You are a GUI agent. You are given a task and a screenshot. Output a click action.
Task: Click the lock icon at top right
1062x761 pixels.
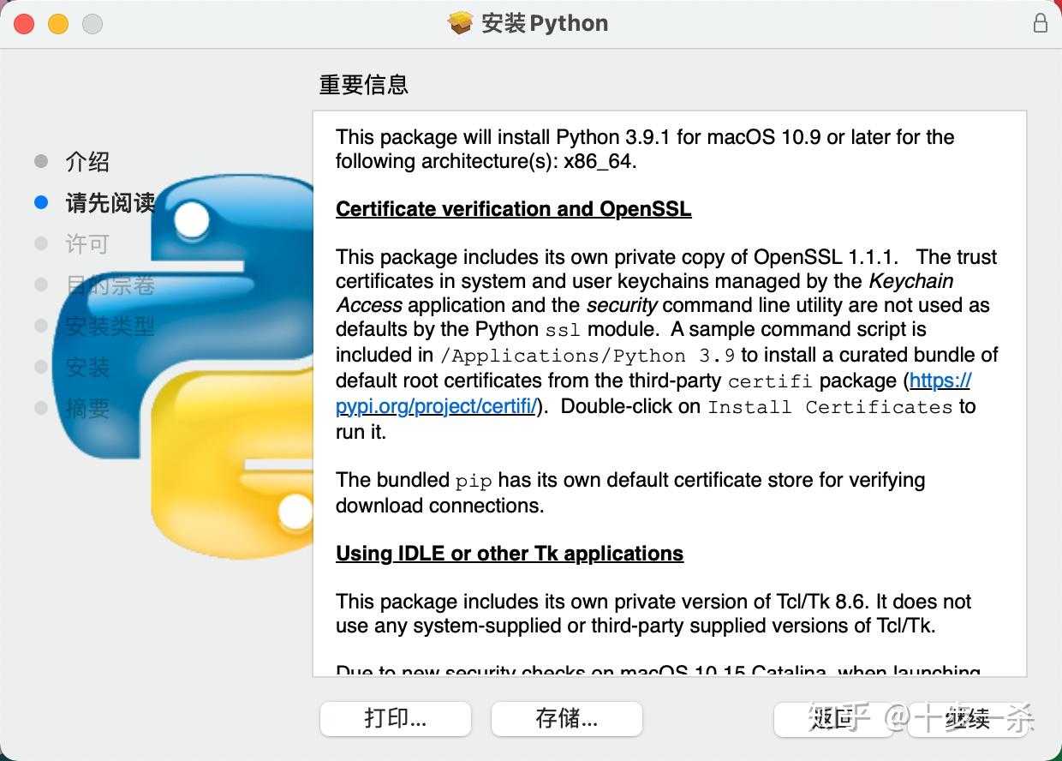coord(1041,23)
